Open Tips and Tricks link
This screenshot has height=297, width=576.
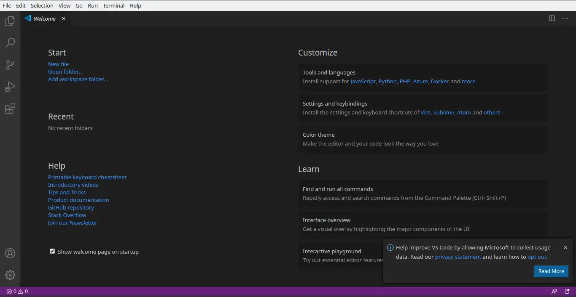point(67,192)
